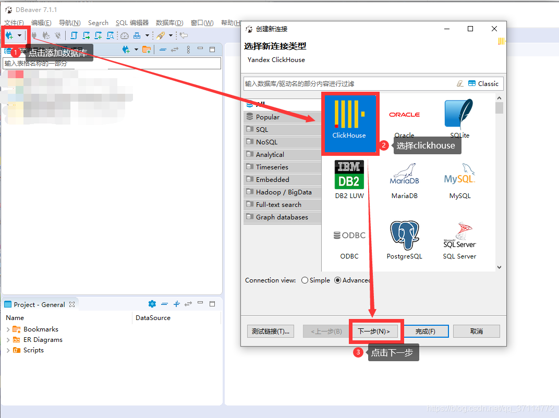This screenshot has width=559, height=418.
Task: Click the clear filter eraser icon in dialog
Action: coord(460,83)
